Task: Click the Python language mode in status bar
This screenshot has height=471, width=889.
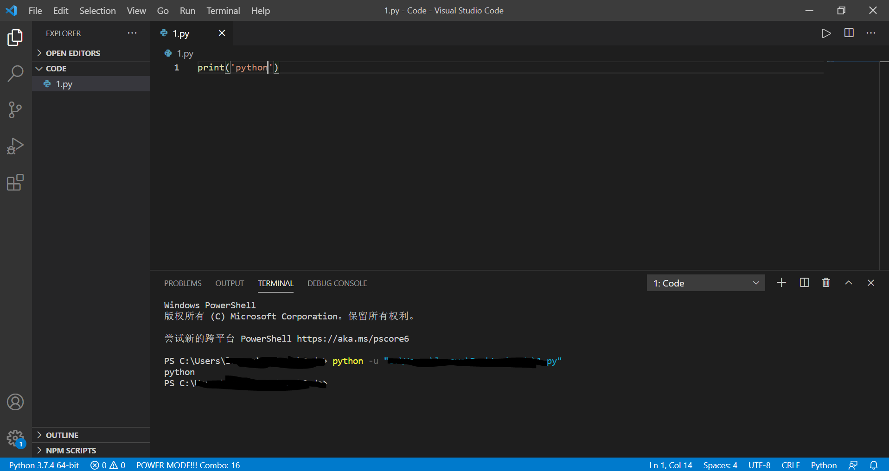Action: click(x=824, y=465)
